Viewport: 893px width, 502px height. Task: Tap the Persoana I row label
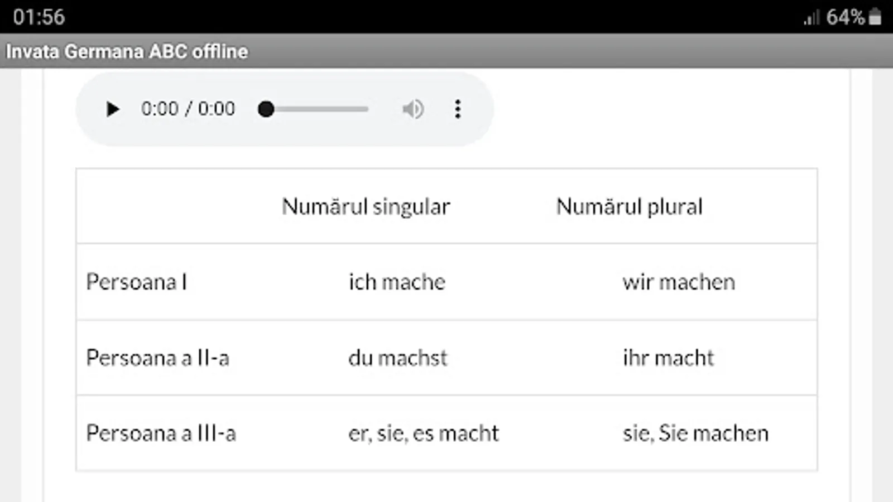pos(137,282)
